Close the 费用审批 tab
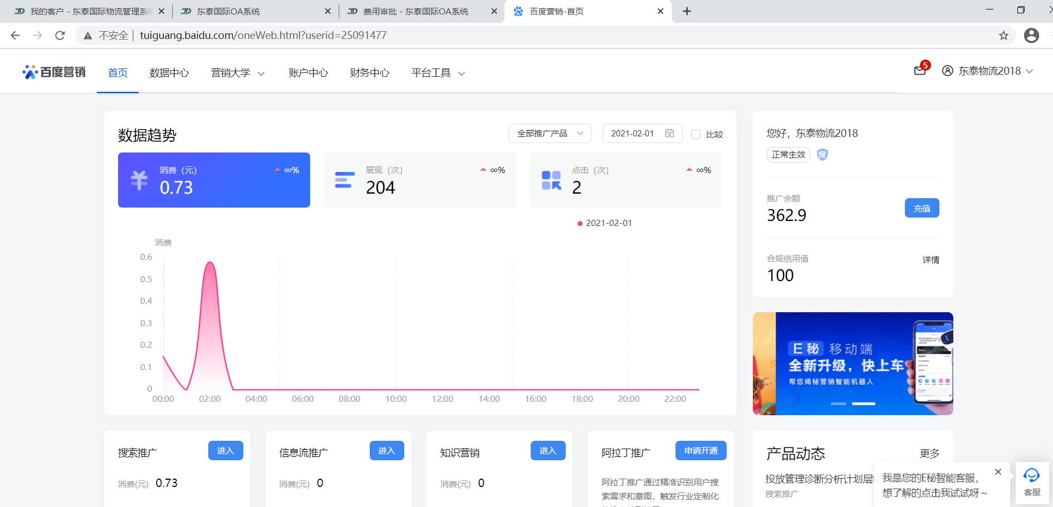The image size is (1053, 507). 494,11
